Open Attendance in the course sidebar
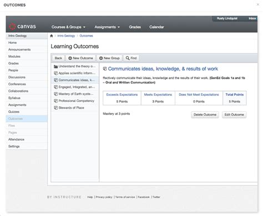The height and width of the screenshot is (216, 263). tap(27, 140)
